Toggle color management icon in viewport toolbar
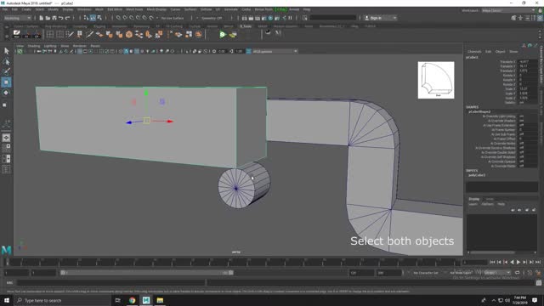The width and height of the screenshot is (544, 306). 249,51
